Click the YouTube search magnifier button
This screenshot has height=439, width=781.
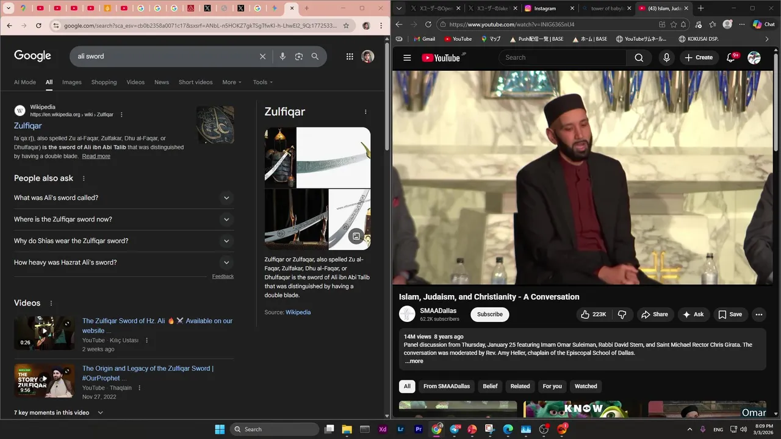[639, 57]
